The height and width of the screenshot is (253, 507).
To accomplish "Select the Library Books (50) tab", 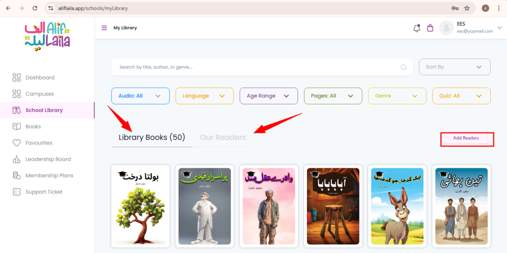I will [x=152, y=138].
